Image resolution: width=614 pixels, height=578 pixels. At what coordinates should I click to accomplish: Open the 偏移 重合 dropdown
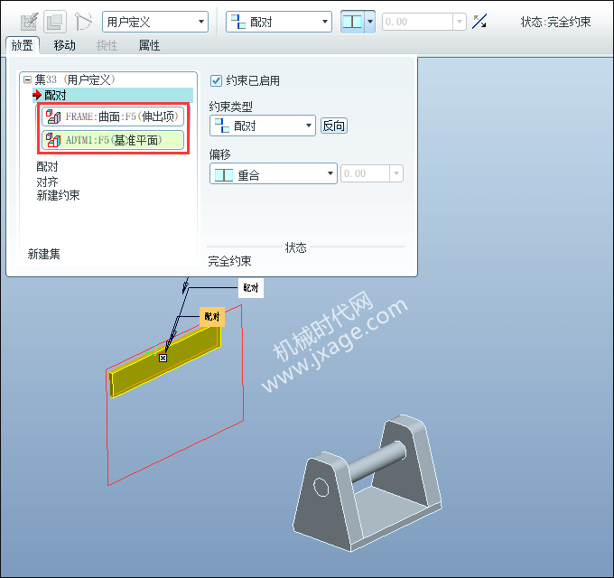[x=274, y=174]
